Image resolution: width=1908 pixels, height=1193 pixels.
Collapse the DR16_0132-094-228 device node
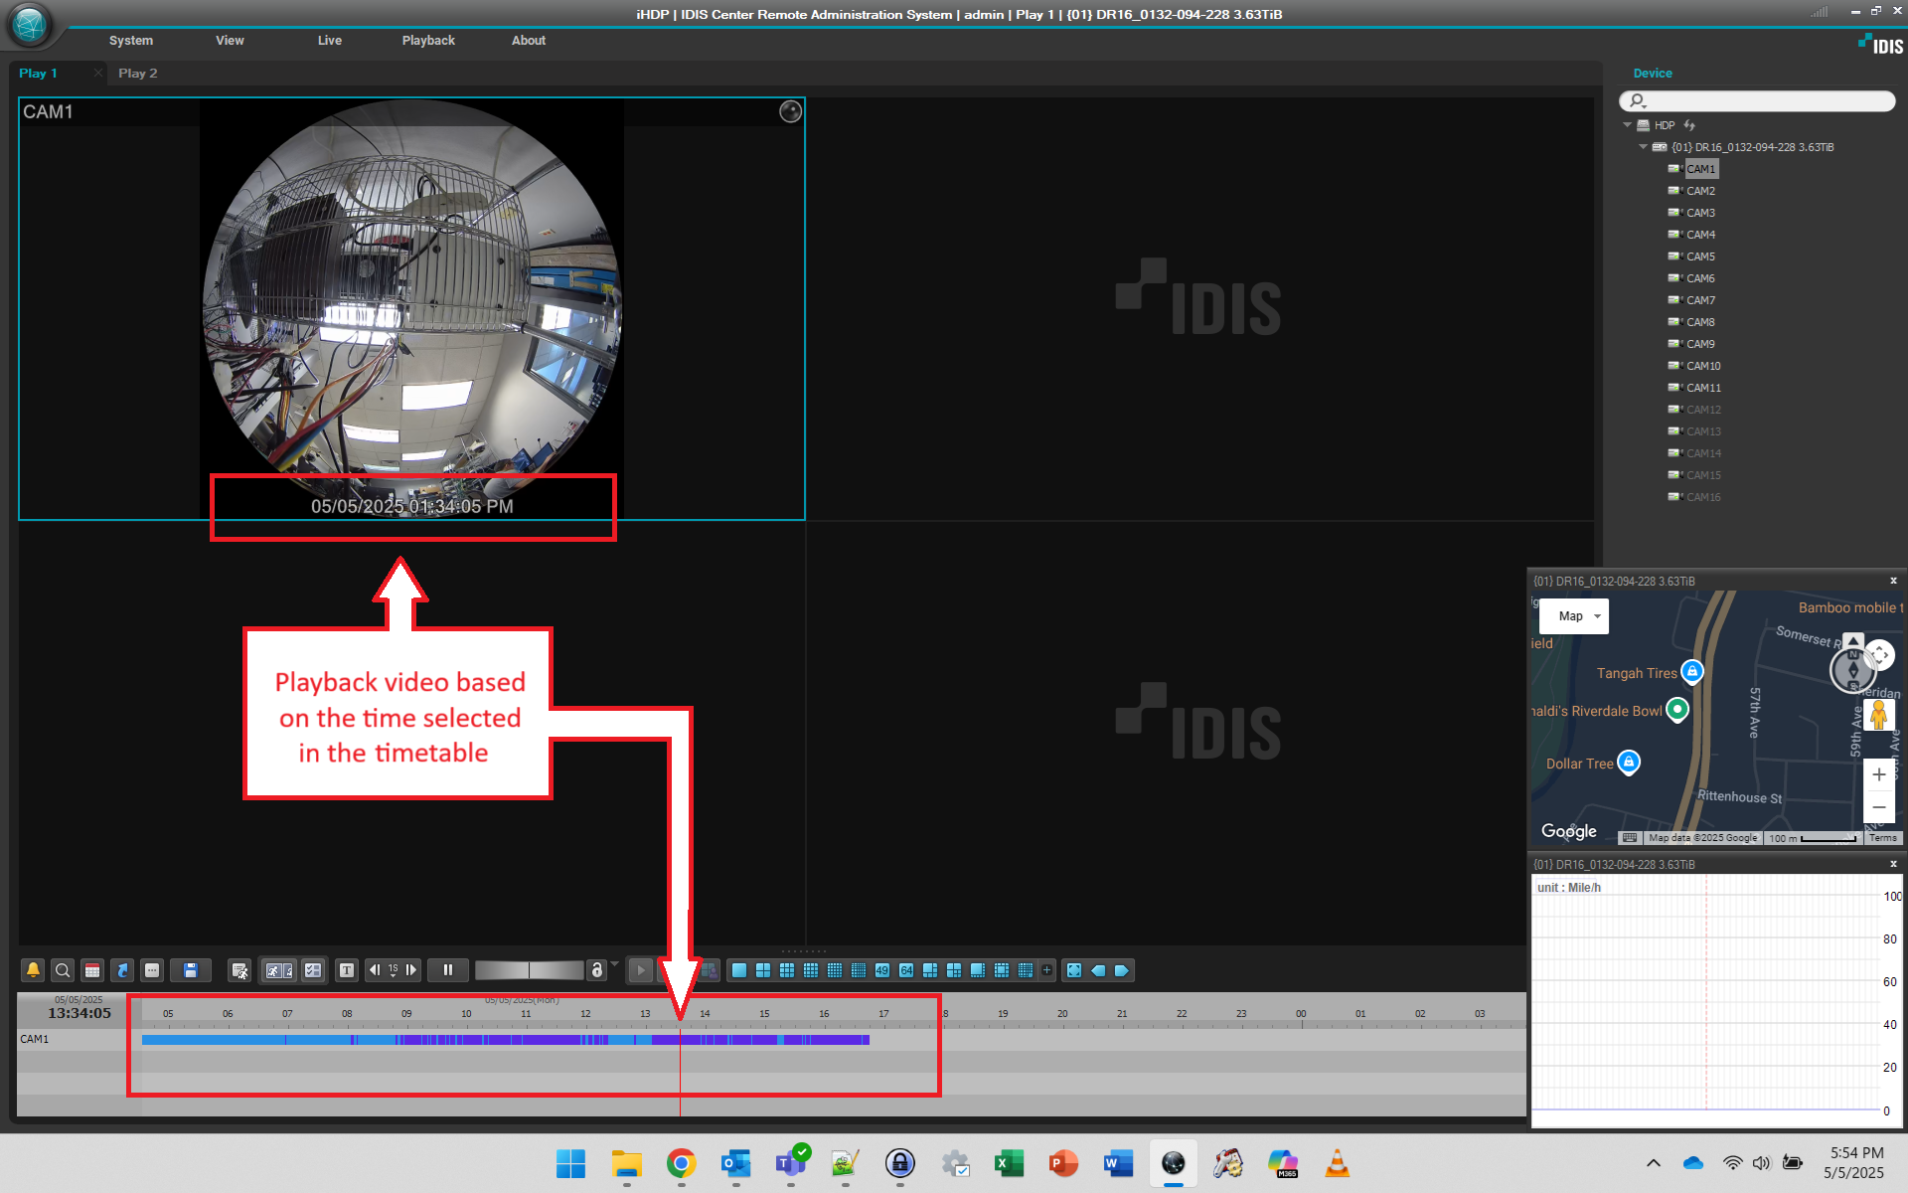point(1644,147)
